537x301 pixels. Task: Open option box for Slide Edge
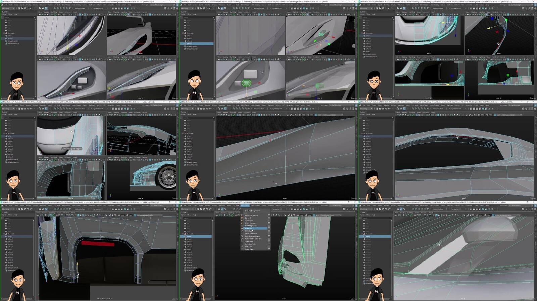(x=269, y=247)
